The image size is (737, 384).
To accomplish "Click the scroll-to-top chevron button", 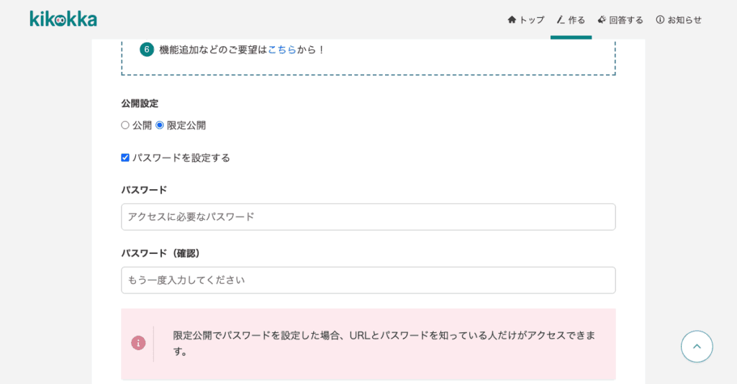I will pyautogui.click(x=697, y=347).
